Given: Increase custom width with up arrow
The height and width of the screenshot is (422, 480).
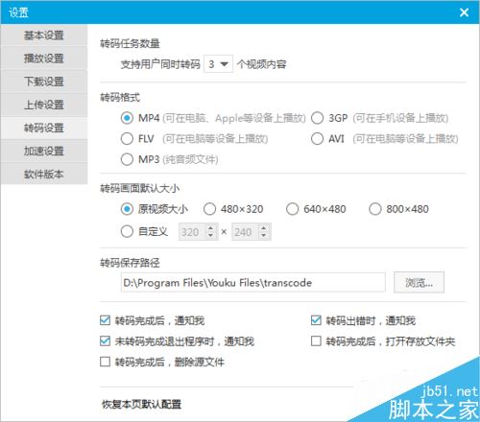Looking at the screenshot, I should [210, 228].
